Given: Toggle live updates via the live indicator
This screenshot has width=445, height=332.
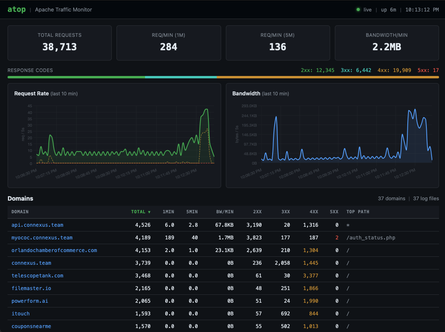Looking at the screenshot, I should (x=364, y=9).
